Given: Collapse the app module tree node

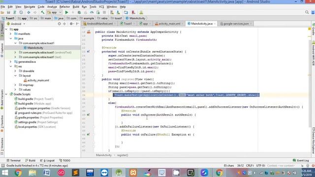Looking at the screenshot, I should coord(6,29).
